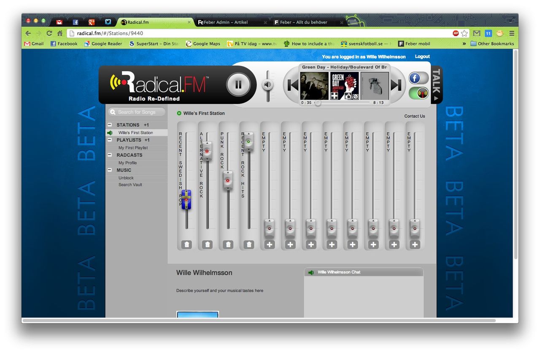
Task: Go back to the previous track
Action: click(292, 85)
